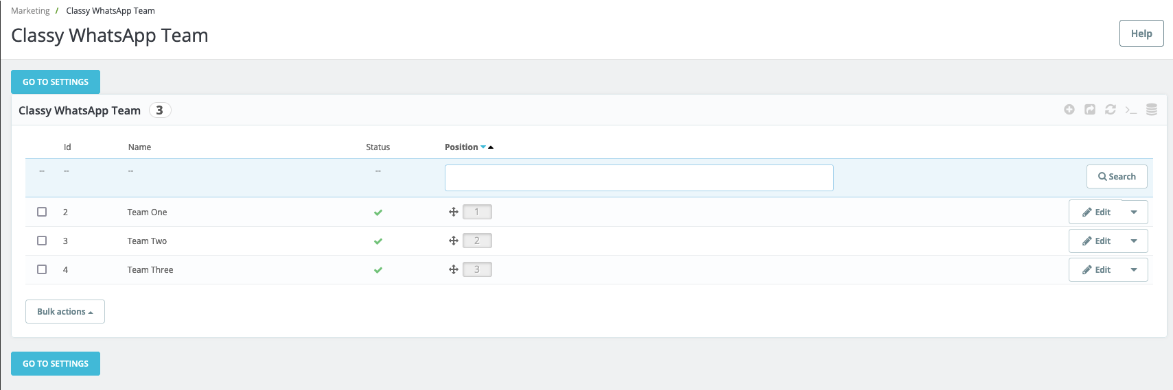1173x390 pixels.
Task: Edit Team Three
Action: (x=1096, y=269)
